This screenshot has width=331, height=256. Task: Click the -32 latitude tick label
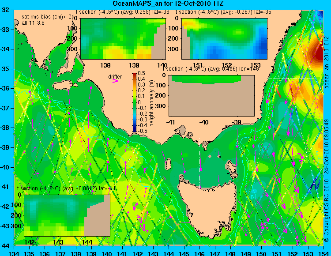pos(5,10)
